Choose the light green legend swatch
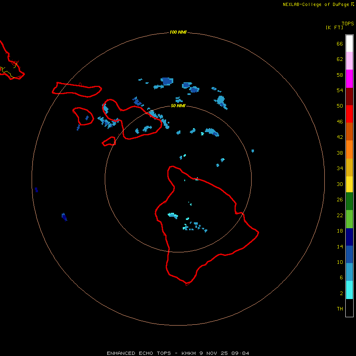 click(349, 219)
